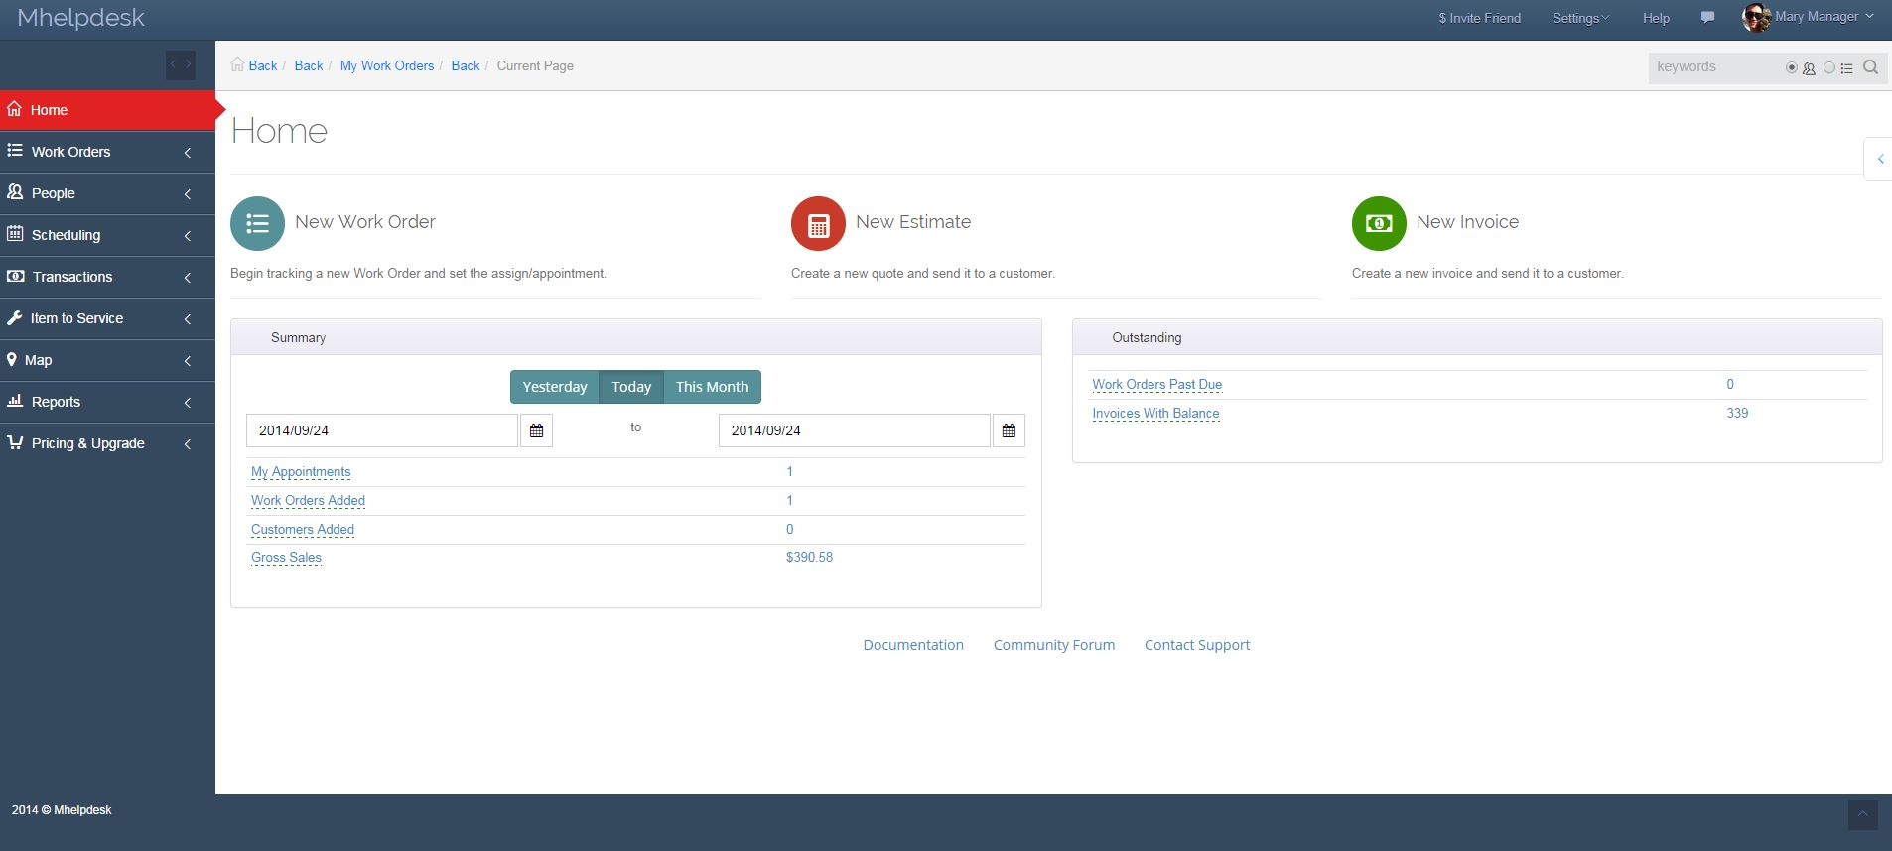Expand the Transactions sidebar chevron
This screenshot has width=1892, height=851.
tap(188, 277)
